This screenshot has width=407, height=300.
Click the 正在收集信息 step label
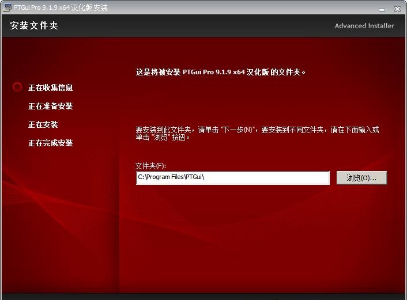point(51,88)
